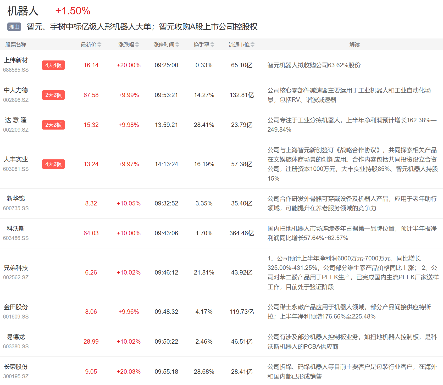
Task: Click market cap 364.46亿
Action: click(x=242, y=233)
